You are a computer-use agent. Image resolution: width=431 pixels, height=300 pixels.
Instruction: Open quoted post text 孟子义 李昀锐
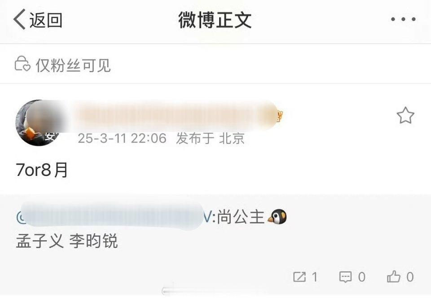pyautogui.click(x=67, y=241)
